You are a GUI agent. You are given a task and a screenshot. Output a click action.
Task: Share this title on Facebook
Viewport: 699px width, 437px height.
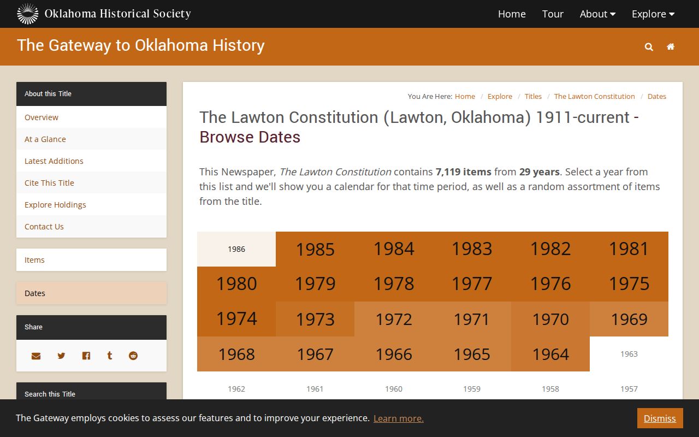86,356
